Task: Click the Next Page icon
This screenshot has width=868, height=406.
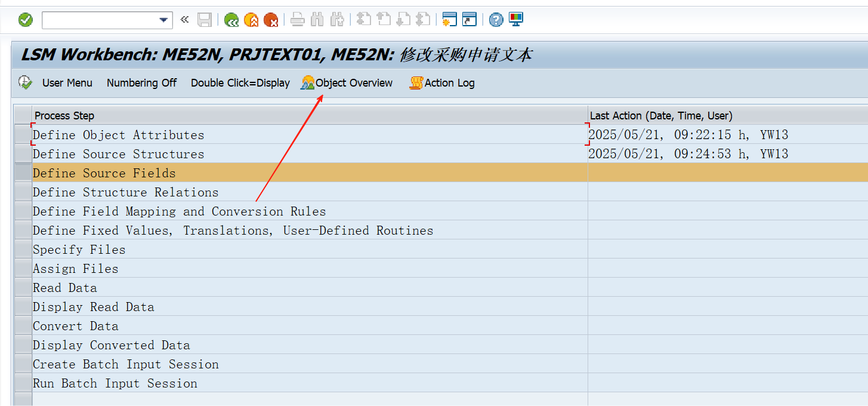Action: click(403, 20)
